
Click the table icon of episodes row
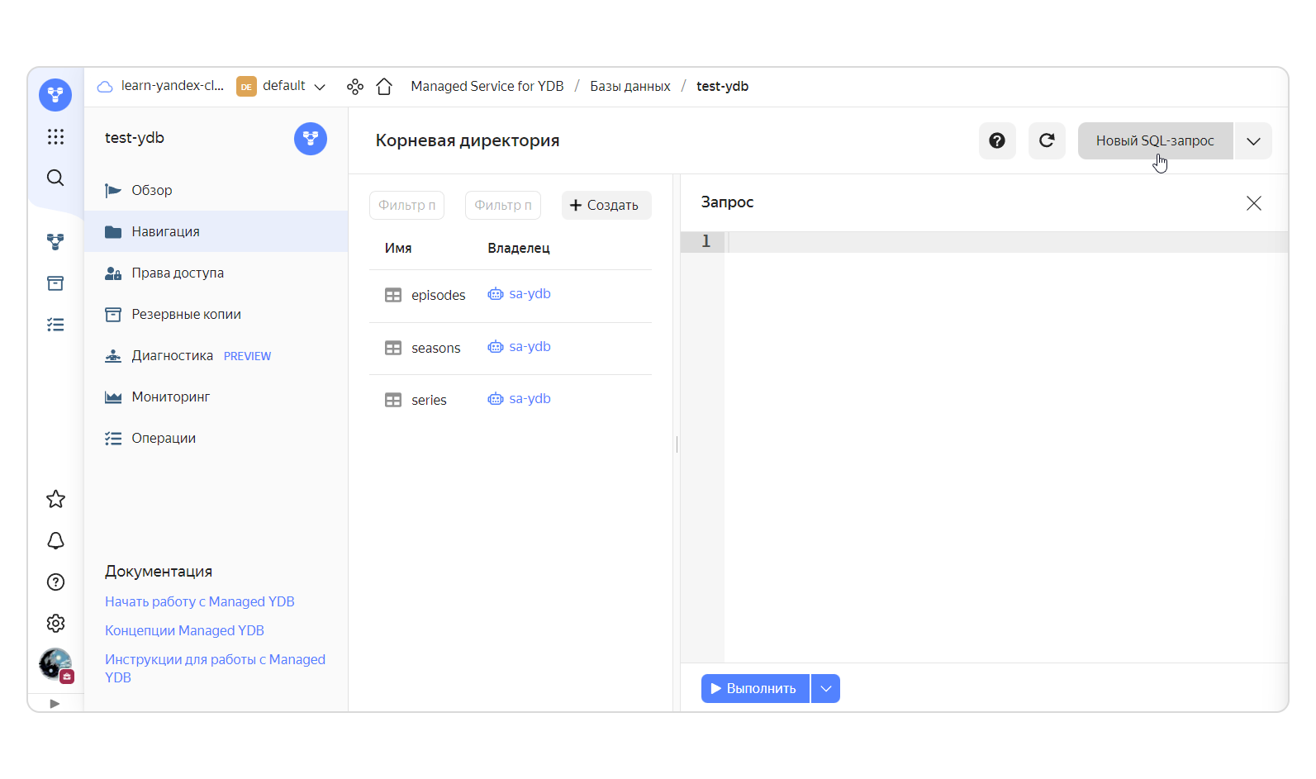[393, 295]
